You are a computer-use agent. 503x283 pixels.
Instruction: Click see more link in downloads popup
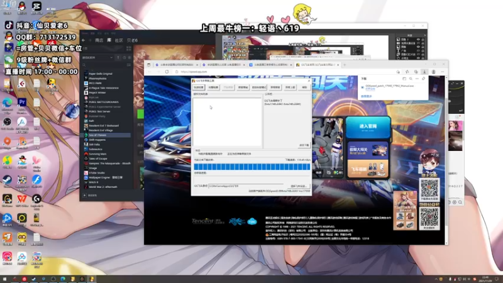point(367,96)
